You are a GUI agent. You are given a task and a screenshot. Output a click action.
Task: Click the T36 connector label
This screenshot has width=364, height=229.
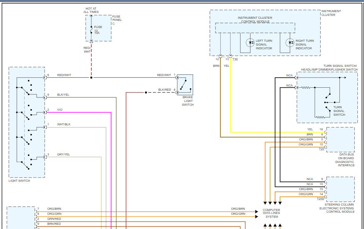(x=235, y=59)
